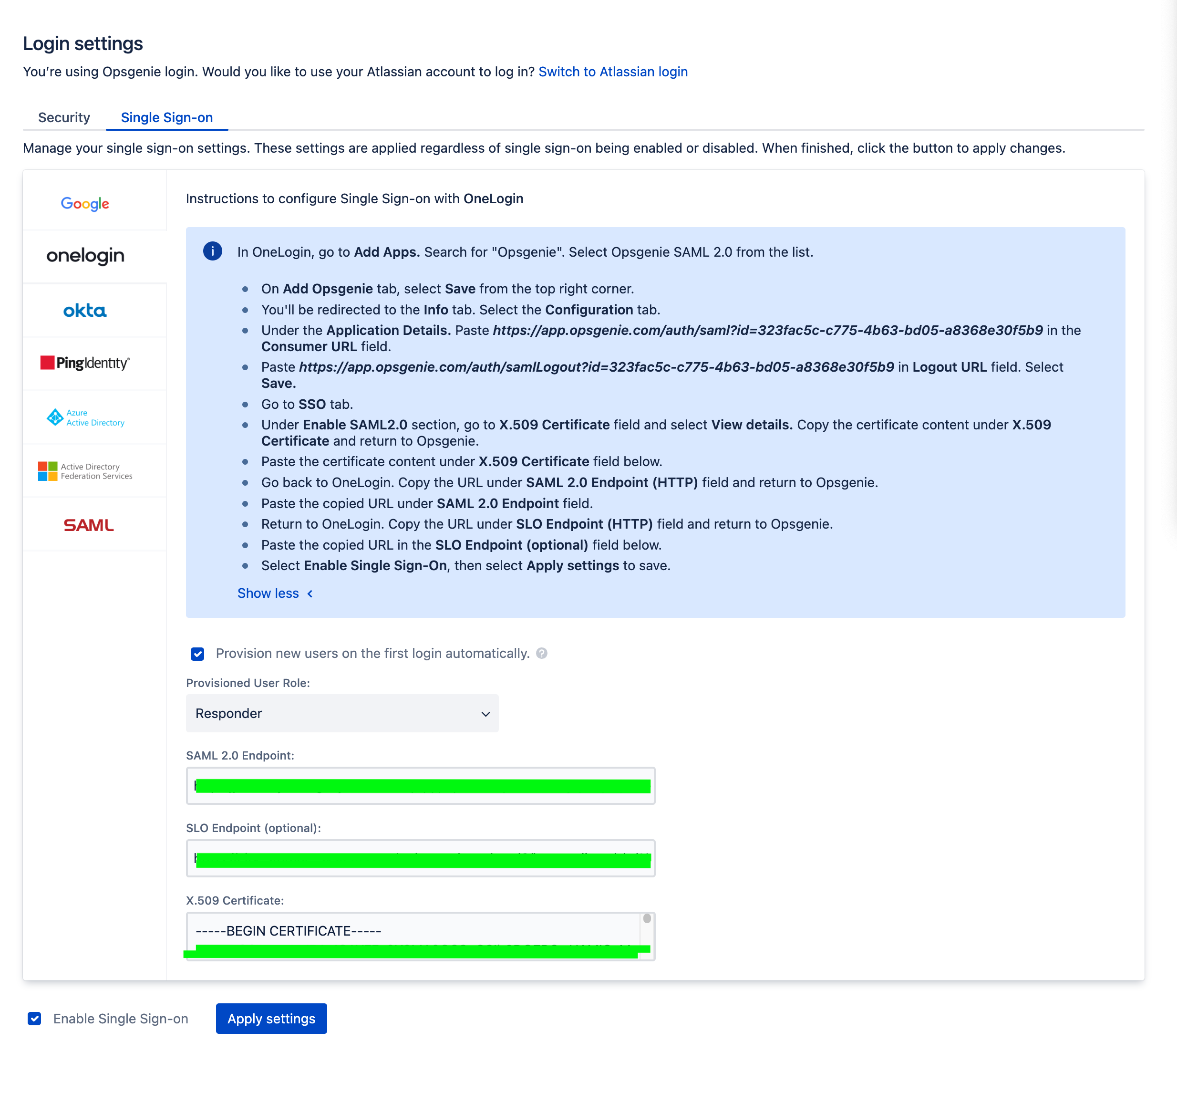Focus the SAML 2.0 Endpoint field
The image size is (1177, 1104).
pyautogui.click(x=420, y=786)
